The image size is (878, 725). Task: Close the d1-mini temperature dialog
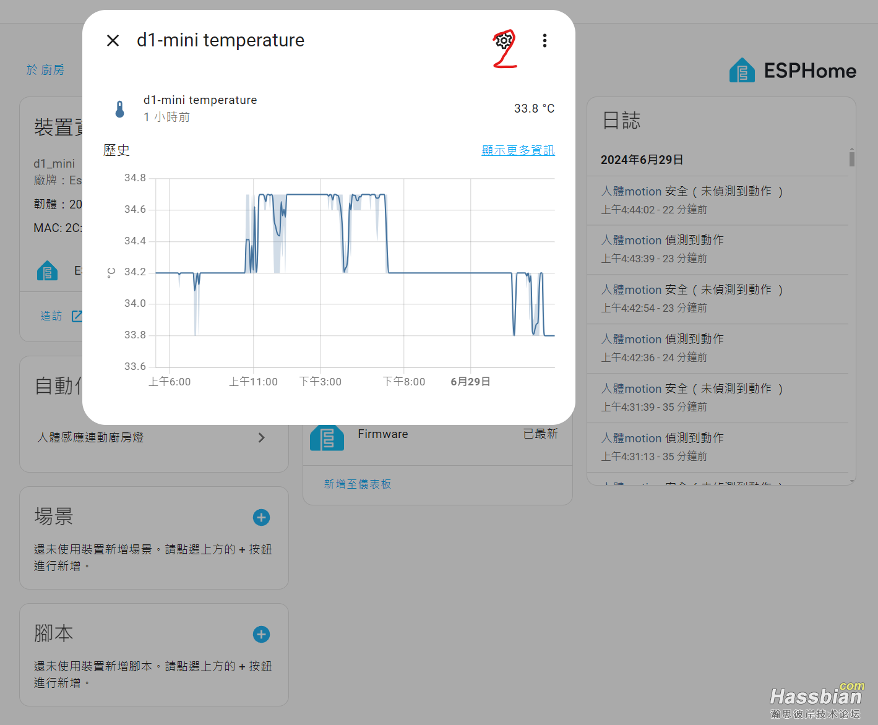click(x=113, y=41)
